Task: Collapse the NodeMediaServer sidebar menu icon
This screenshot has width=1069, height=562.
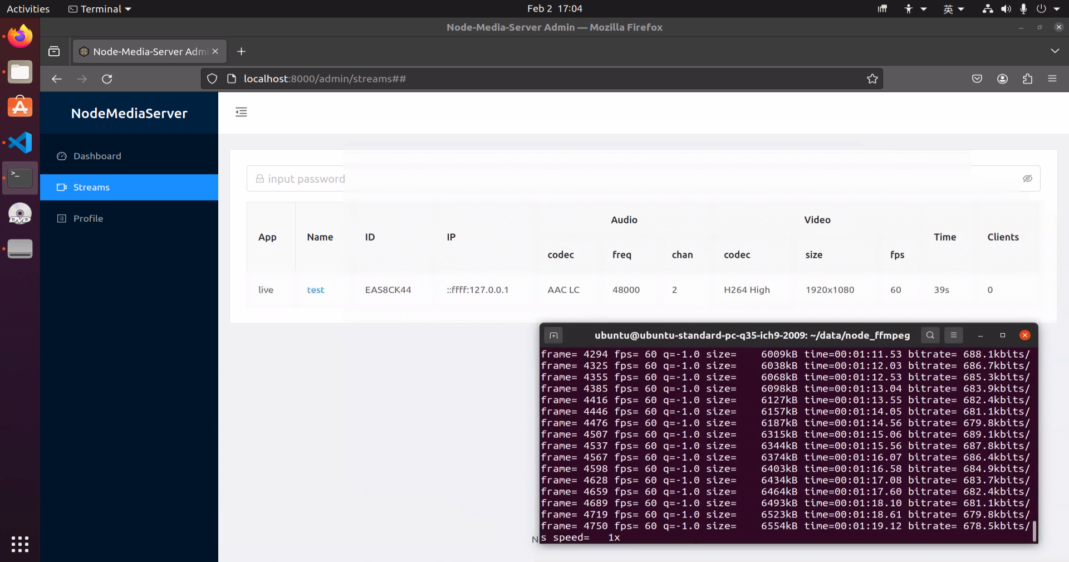Action: pyautogui.click(x=241, y=112)
